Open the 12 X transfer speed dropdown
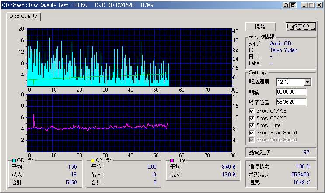 [307, 82]
